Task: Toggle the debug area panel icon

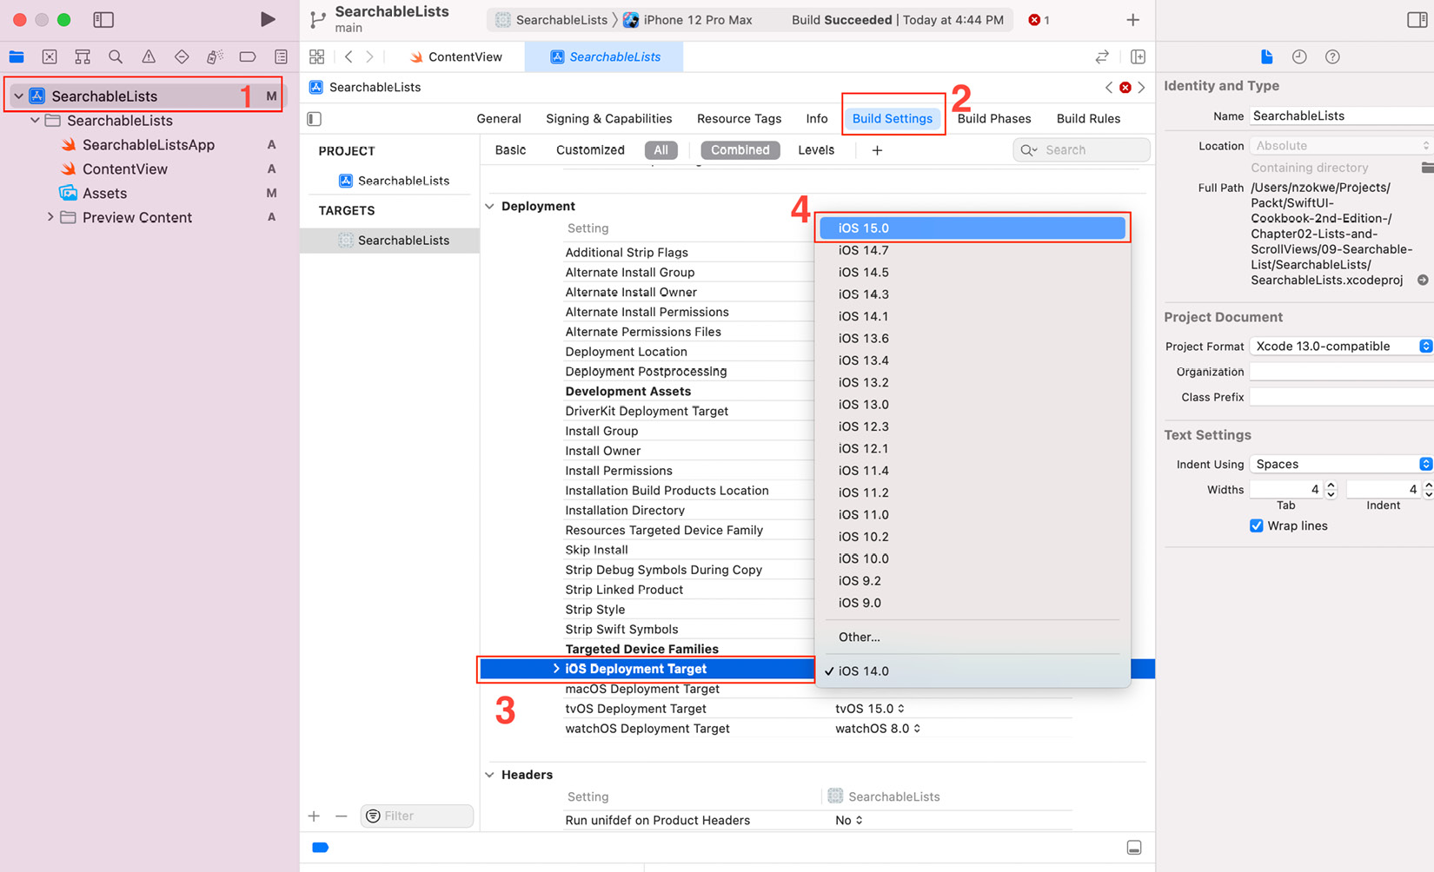Action: point(1134,848)
